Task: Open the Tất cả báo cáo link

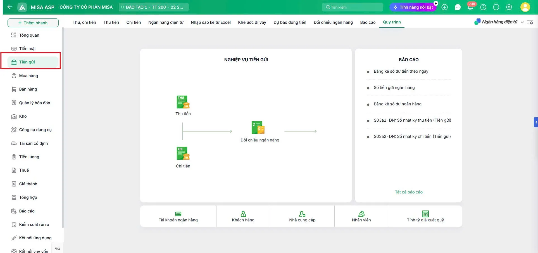Action: coord(409,192)
